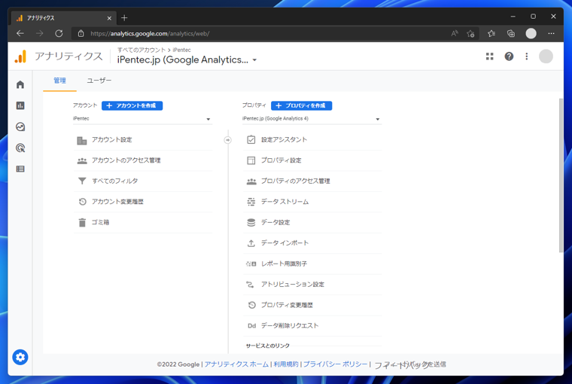Image resolution: width=572 pixels, height=384 pixels.
Task: Click the page vertical scrollbar
Action: (x=561, y=175)
